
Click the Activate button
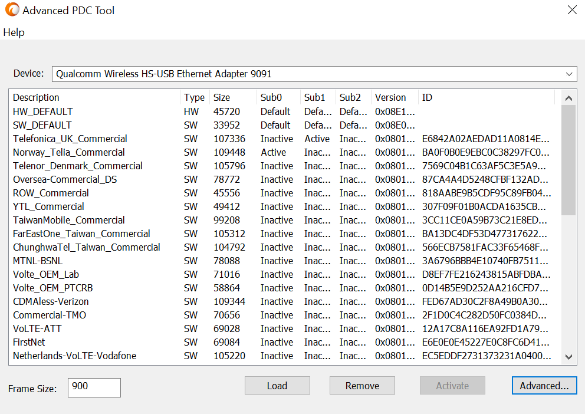point(452,385)
